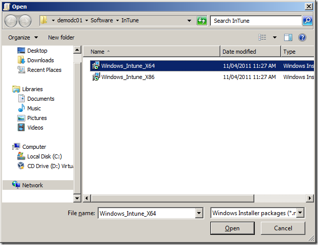Expand the File name history dropdown arrow
Image resolution: width=318 pixels, height=245 pixels.
pos(199,213)
